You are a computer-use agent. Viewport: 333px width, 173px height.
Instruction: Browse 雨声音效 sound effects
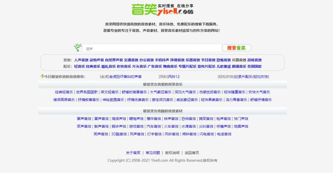pyautogui.click(x=101, y=134)
